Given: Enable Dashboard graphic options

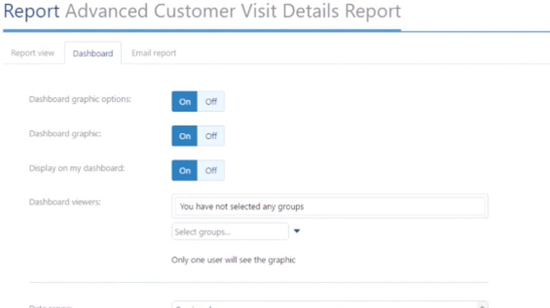Looking at the screenshot, I should (x=184, y=101).
